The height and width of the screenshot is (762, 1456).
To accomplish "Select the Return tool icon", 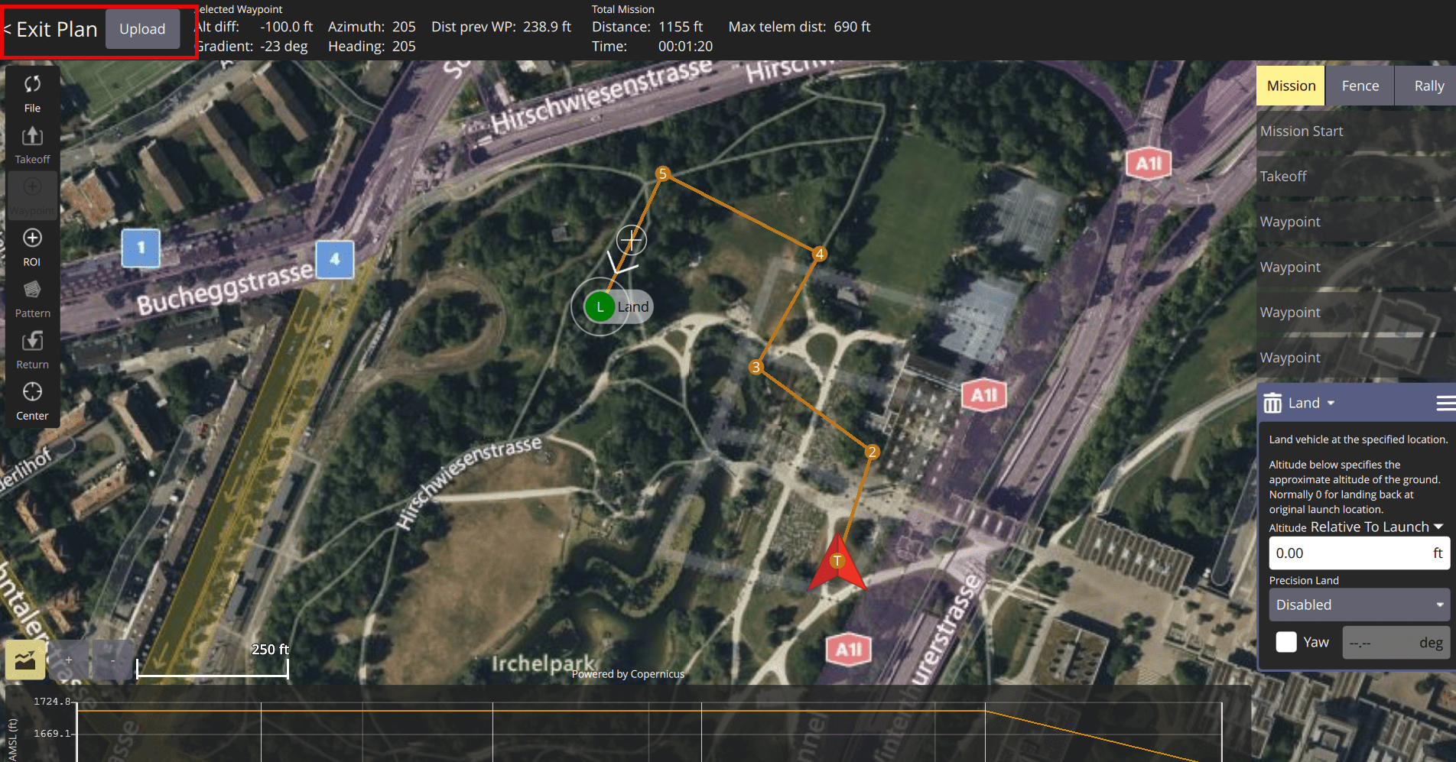I will pos(32,349).
